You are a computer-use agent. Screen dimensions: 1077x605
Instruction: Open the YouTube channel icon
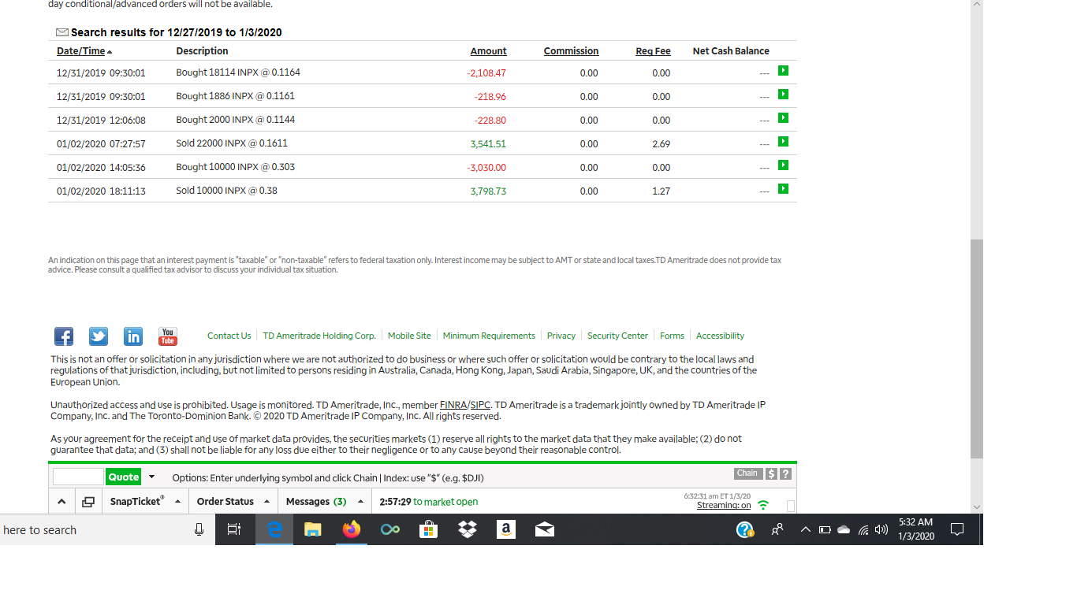tap(168, 336)
